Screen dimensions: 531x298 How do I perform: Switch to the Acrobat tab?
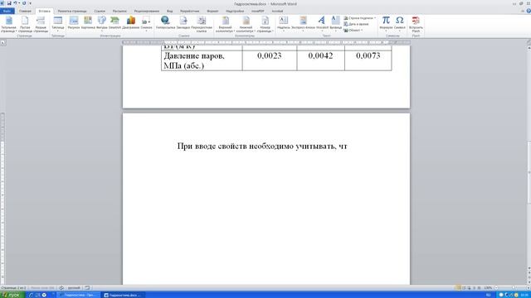[277, 11]
